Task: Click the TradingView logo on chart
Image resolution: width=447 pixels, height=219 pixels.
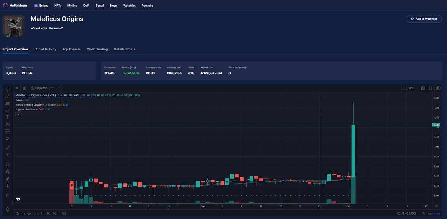Action: (18, 200)
